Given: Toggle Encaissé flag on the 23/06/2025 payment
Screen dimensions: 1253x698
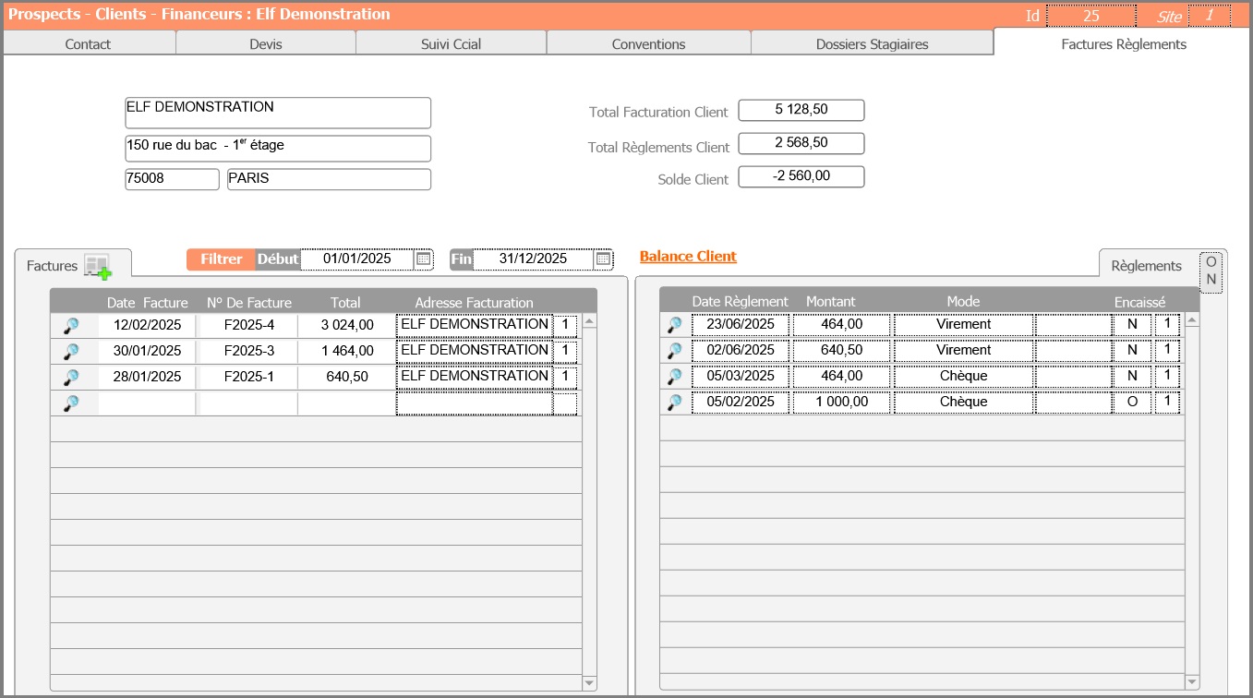Looking at the screenshot, I should coord(1132,325).
